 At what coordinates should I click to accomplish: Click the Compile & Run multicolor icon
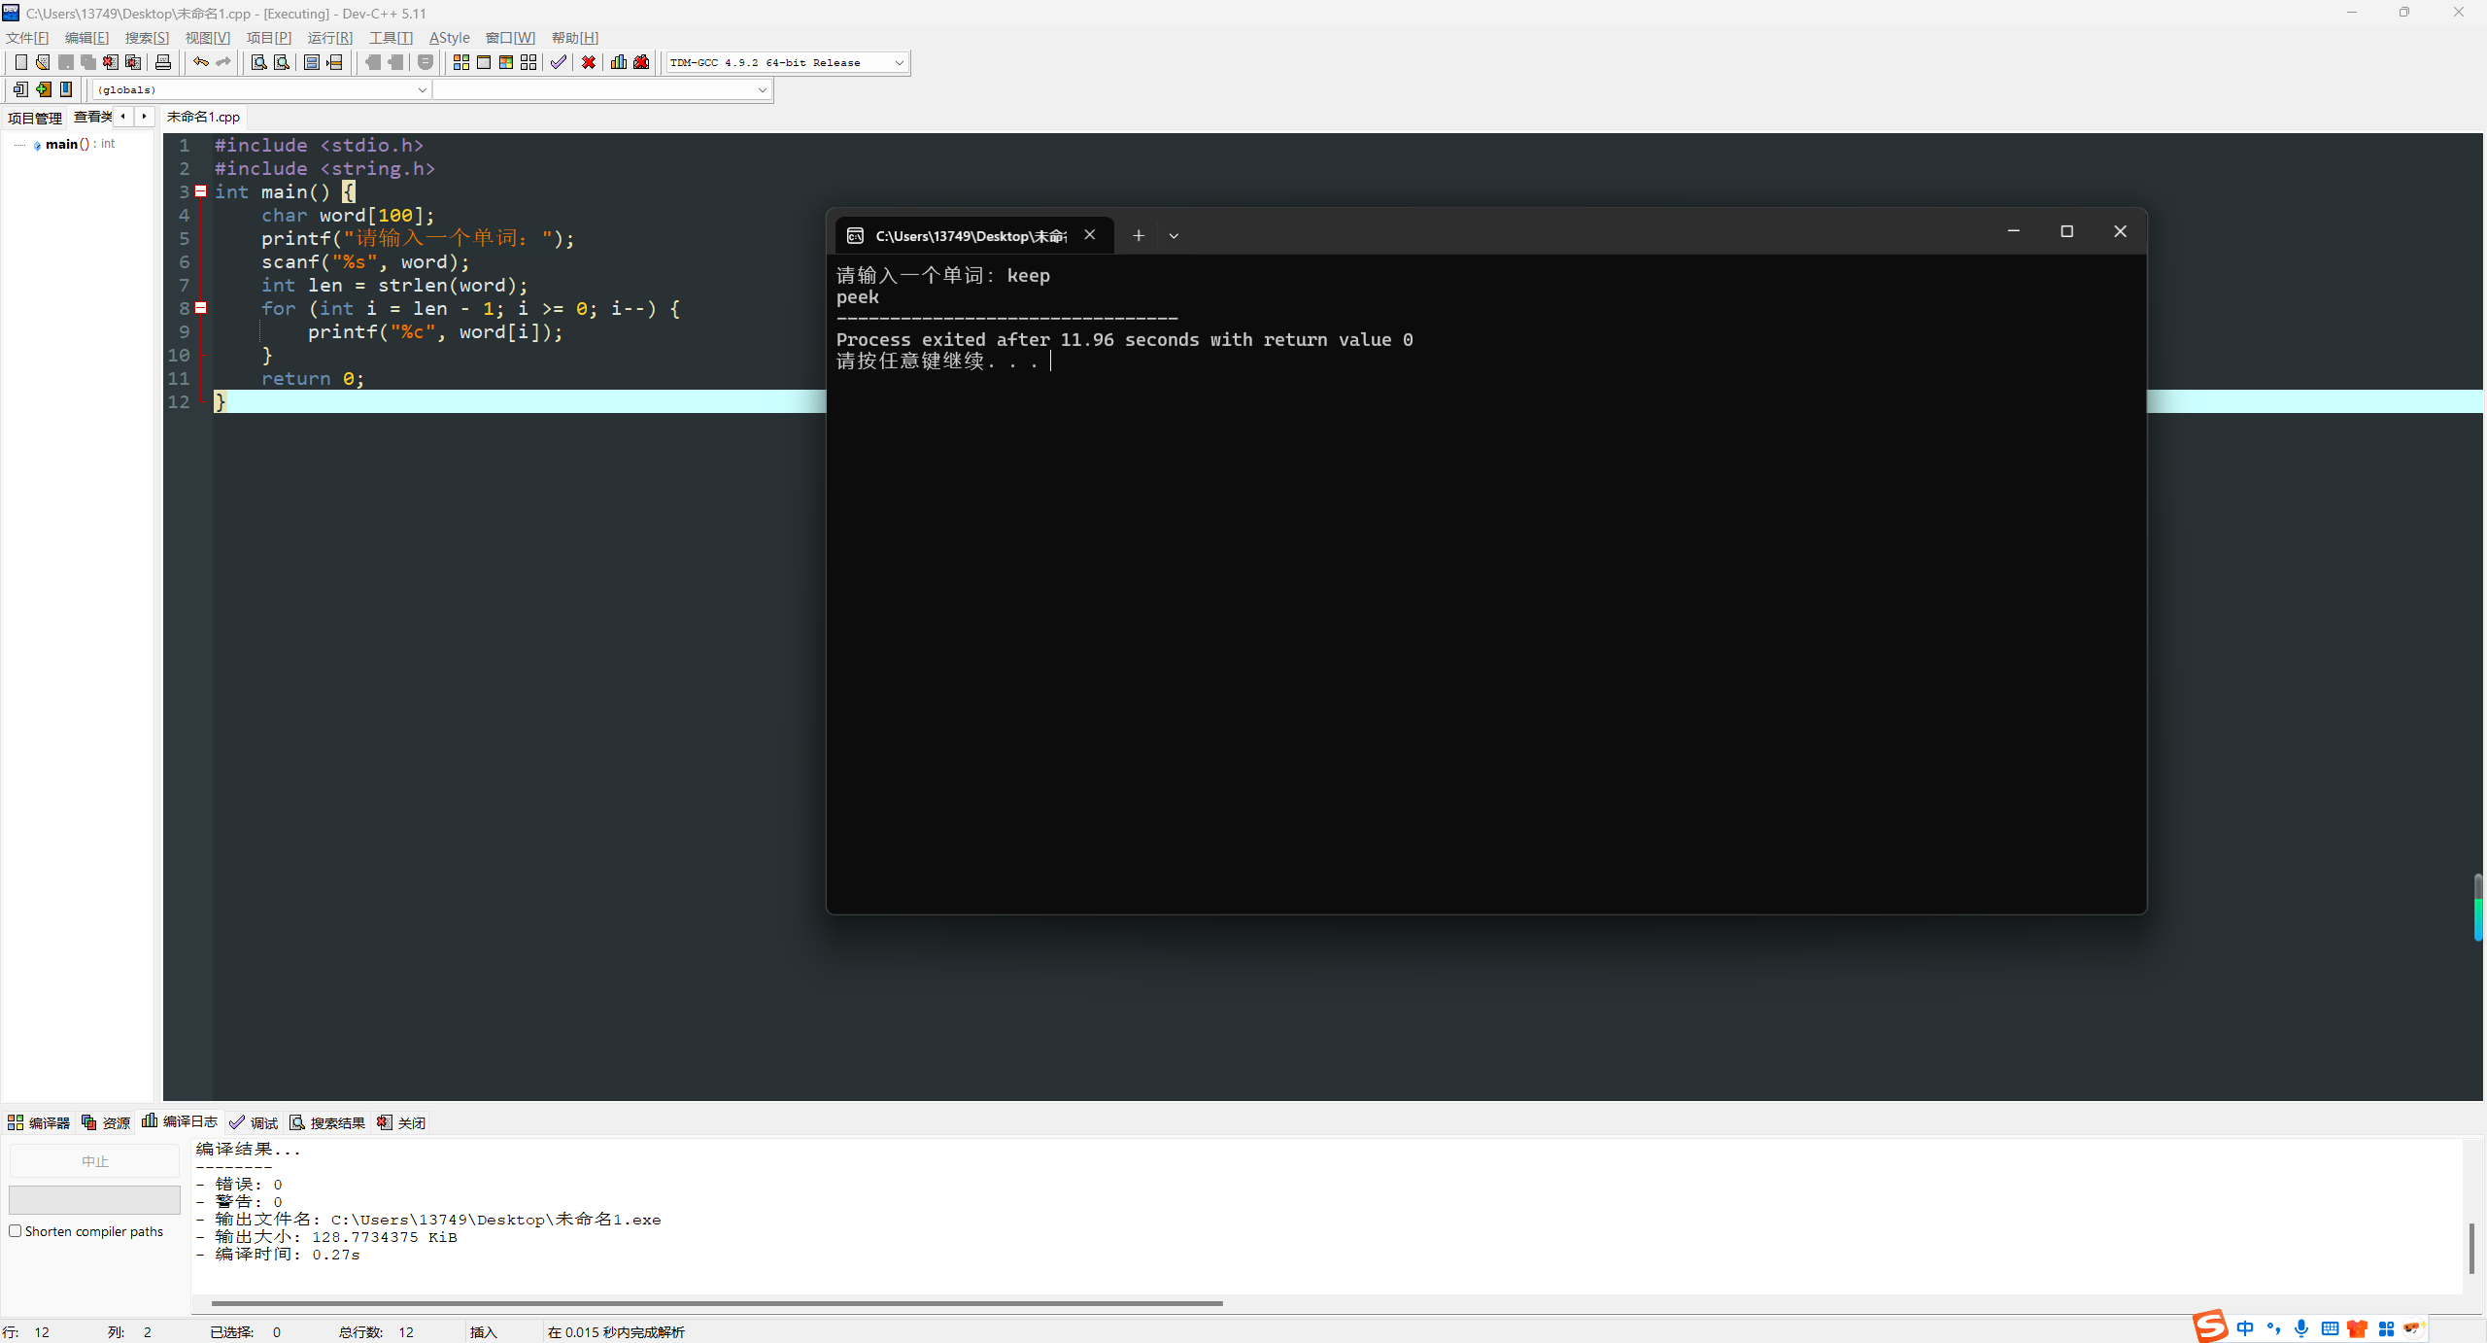click(x=506, y=62)
